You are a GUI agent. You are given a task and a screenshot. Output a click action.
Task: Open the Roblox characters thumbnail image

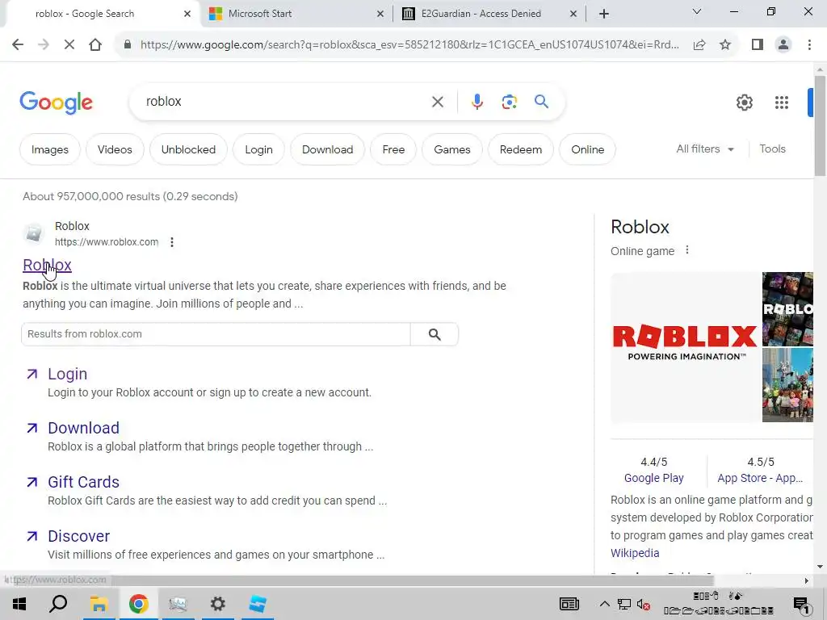pyautogui.click(x=787, y=385)
